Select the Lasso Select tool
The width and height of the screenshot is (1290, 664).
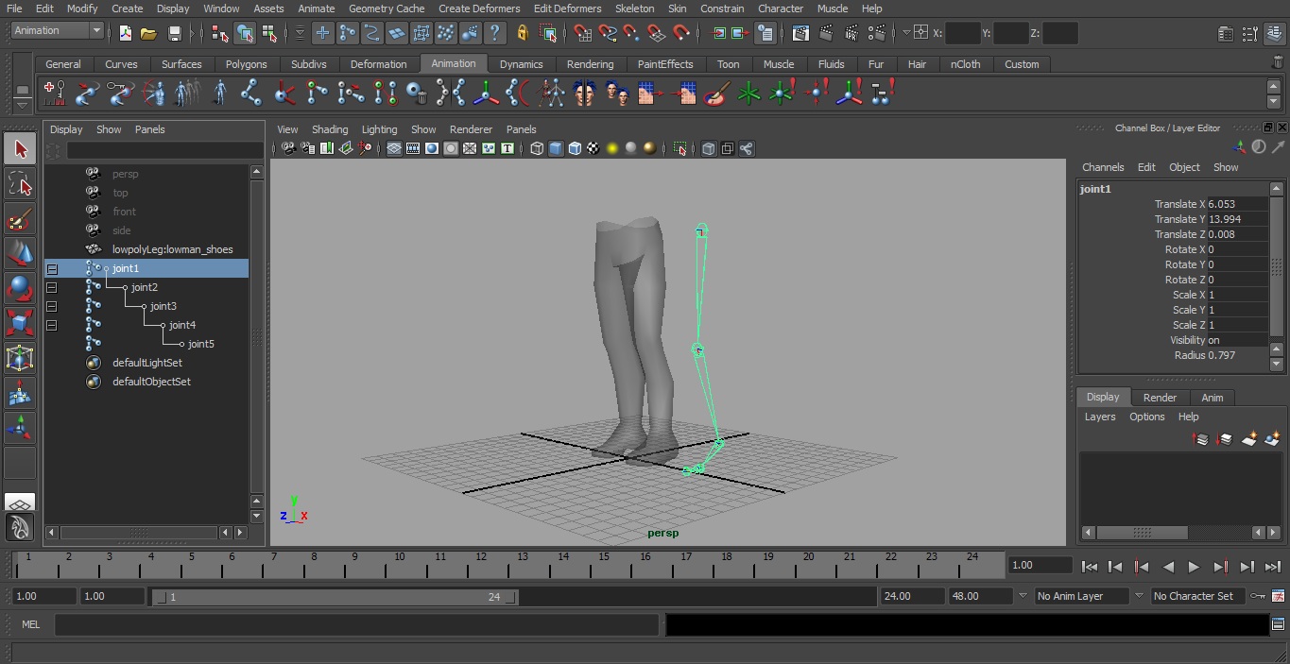click(20, 183)
